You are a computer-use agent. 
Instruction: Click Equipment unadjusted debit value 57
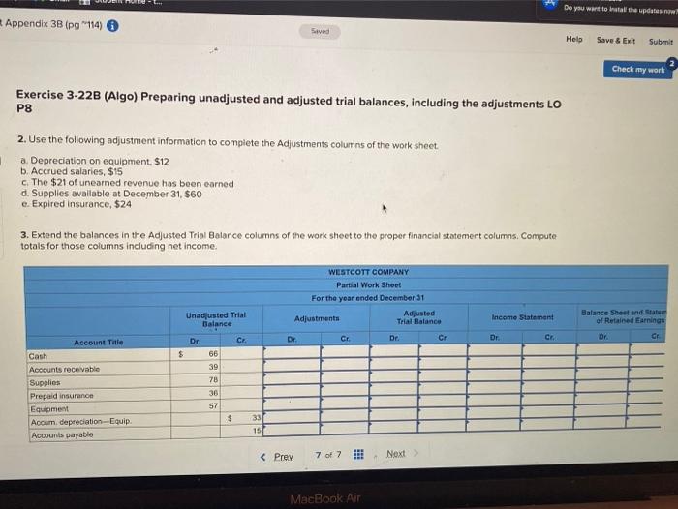click(214, 406)
